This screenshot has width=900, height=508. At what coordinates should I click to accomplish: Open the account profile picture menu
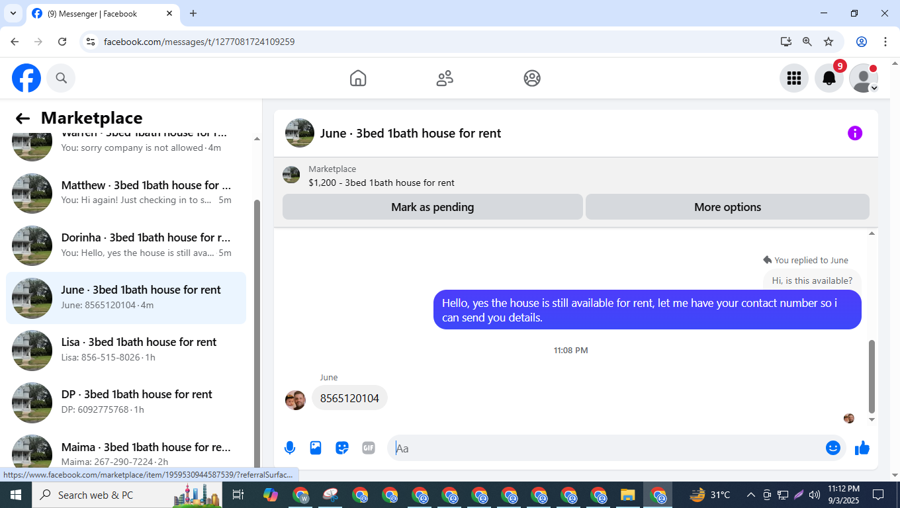pyautogui.click(x=864, y=78)
